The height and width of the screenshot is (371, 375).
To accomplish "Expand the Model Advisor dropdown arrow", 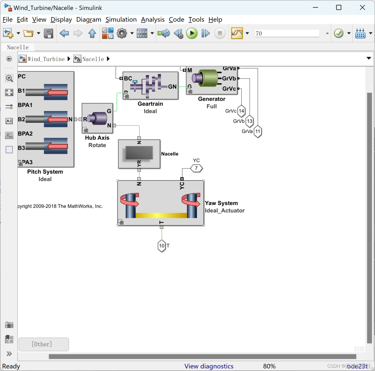I will click(349, 33).
